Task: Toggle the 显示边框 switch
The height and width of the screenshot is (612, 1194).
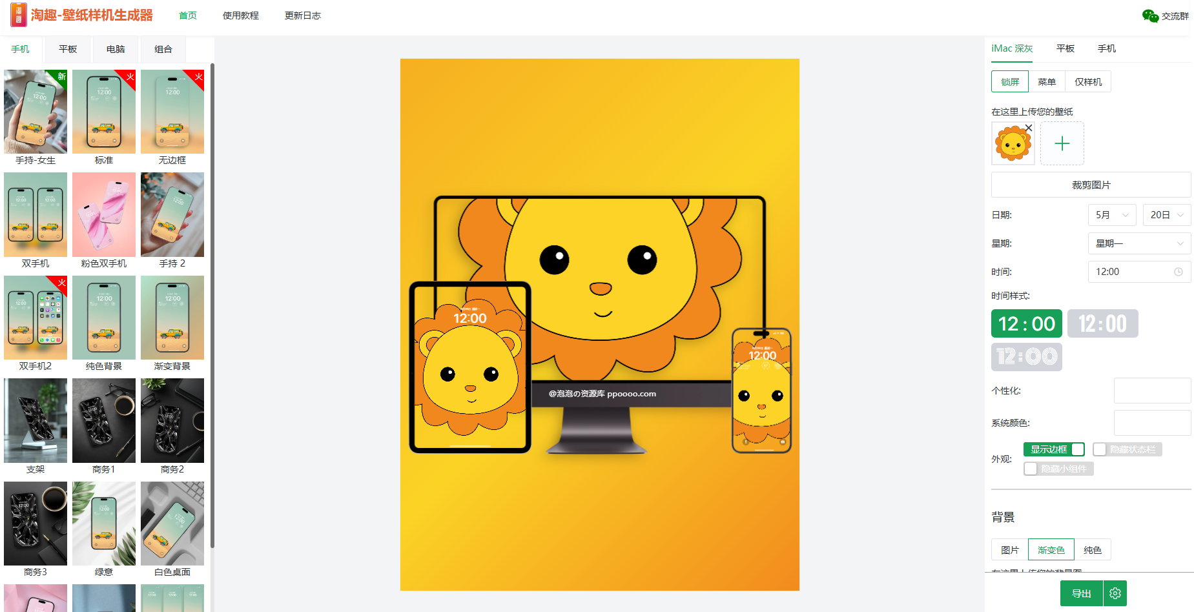Action: point(1054,449)
